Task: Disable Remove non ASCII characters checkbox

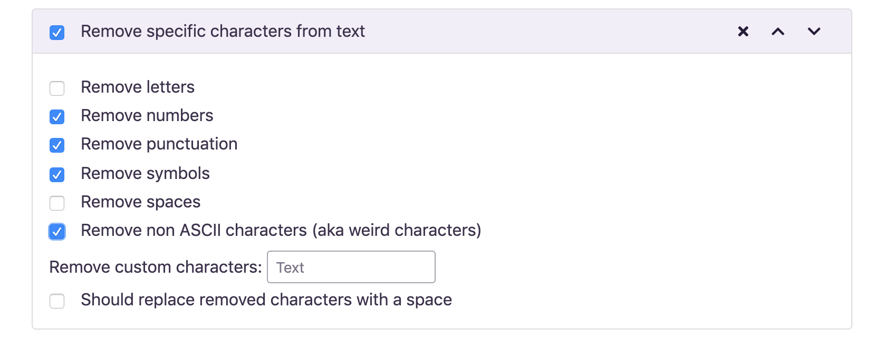Action: point(57,231)
